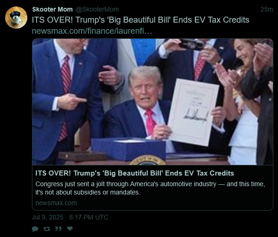
Task: Click the bold card headline about EV Tax Credits
Action: [134, 173]
